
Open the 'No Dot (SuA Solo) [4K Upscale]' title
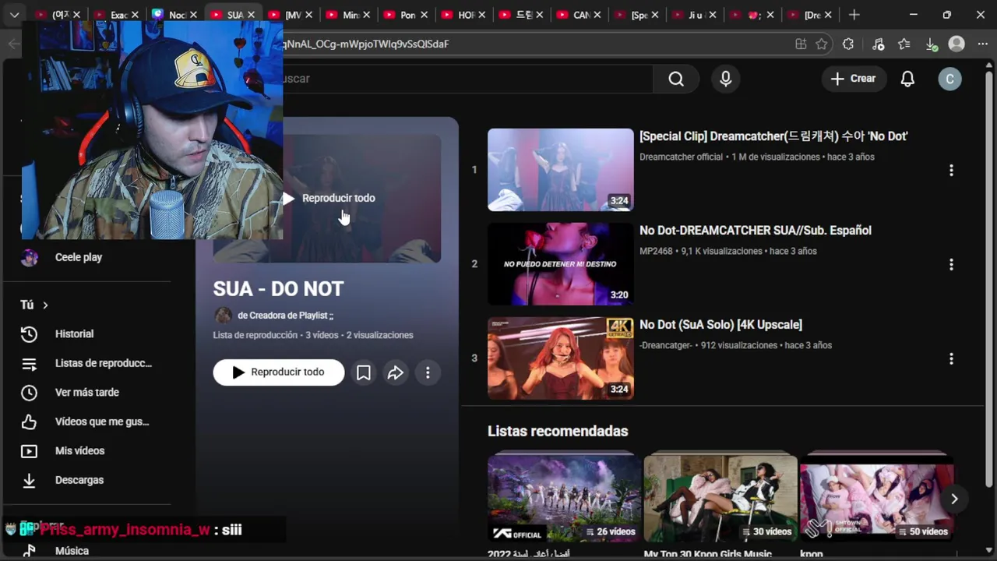[x=720, y=325]
